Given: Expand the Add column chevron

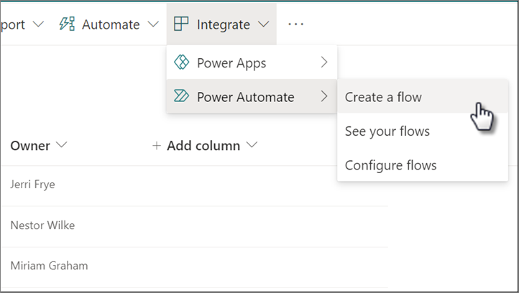Looking at the screenshot, I should coord(252,145).
